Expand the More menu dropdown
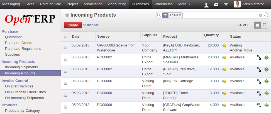This screenshot has height=114, width=271. pos(184,4)
